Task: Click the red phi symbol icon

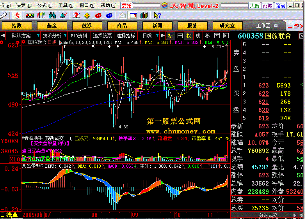Action: [98, 16]
